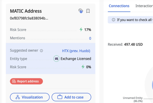Click the Suggested owner label
Screen dimensions: 153x103
[x=24, y=50]
